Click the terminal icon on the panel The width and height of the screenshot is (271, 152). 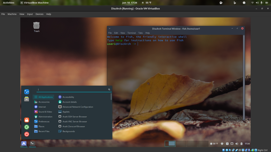32,144
